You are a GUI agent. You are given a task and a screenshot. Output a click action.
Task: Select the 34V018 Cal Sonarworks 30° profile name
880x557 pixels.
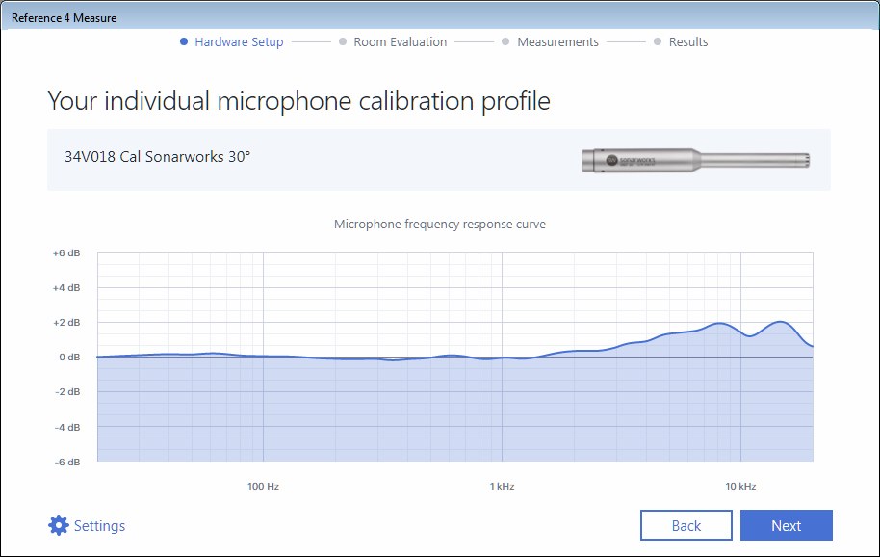click(157, 156)
